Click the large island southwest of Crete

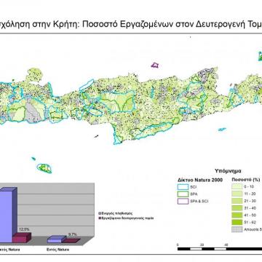(x=44, y=168)
